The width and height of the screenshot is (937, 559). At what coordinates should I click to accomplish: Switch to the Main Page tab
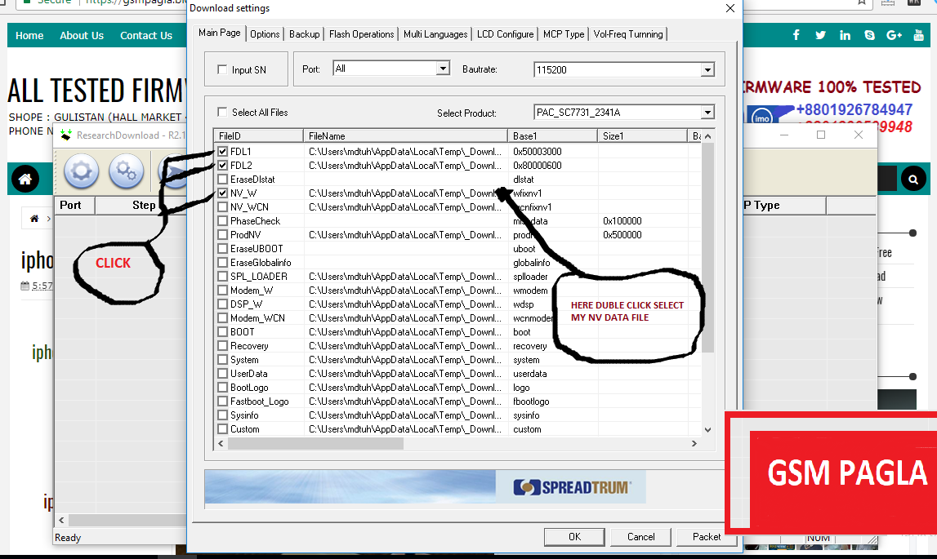219,33
